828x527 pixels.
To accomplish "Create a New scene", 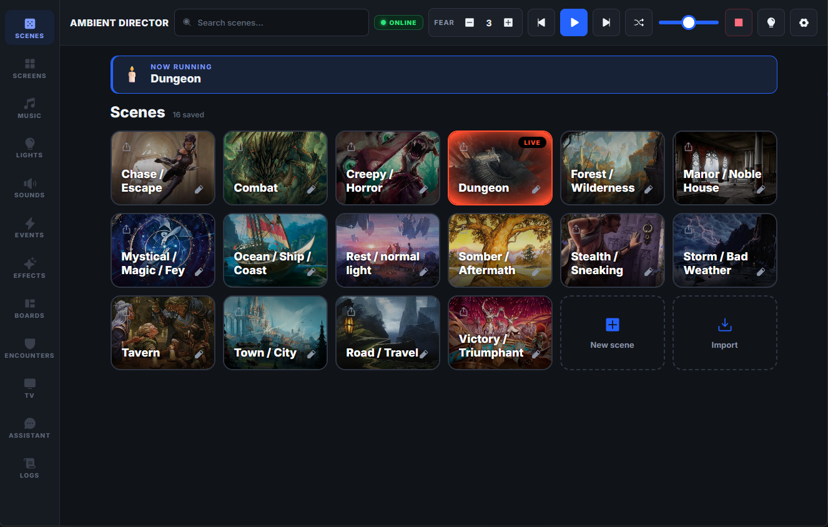I will (613, 333).
